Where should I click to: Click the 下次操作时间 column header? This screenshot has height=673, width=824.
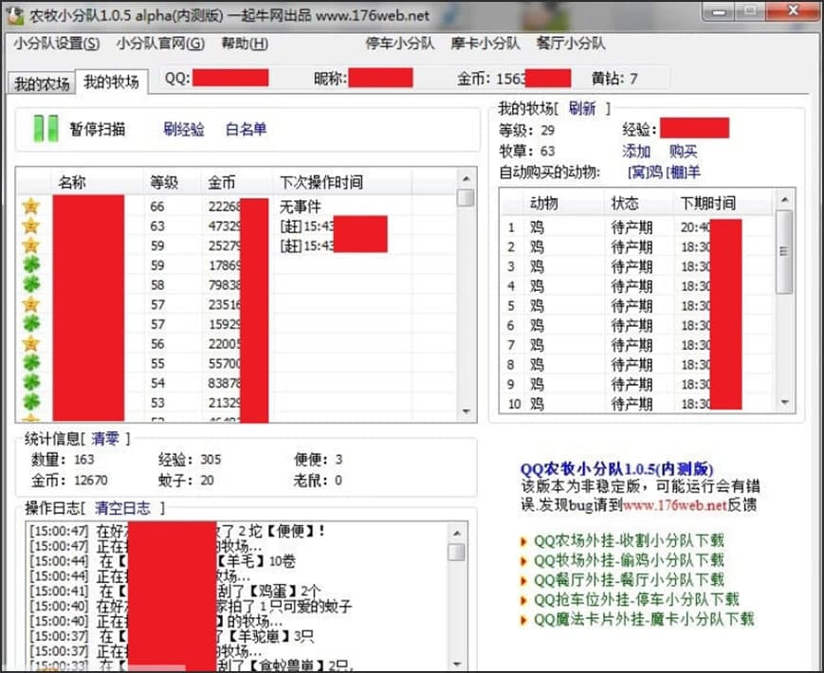click(x=342, y=182)
